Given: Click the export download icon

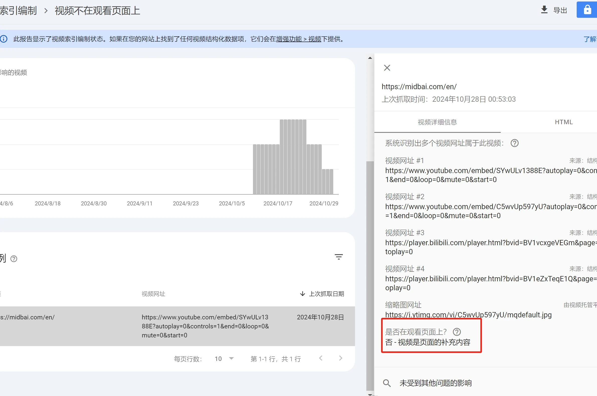Looking at the screenshot, I should coord(544,10).
